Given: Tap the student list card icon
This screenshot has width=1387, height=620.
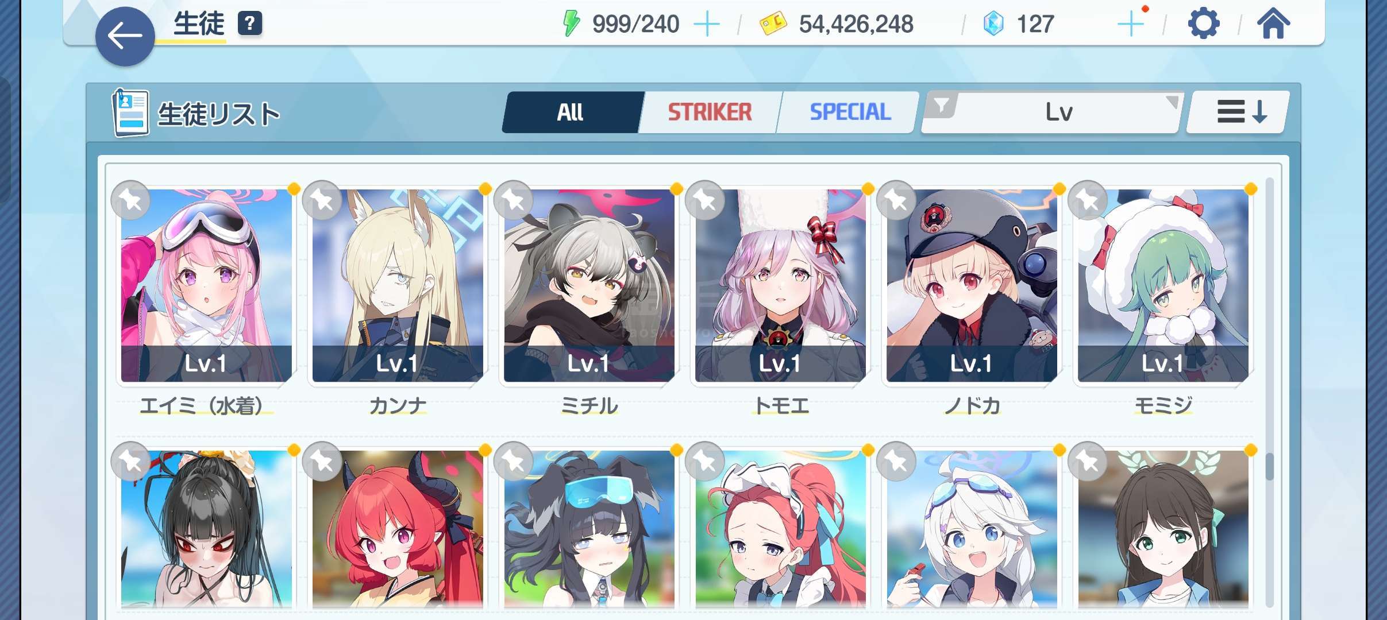Looking at the screenshot, I should [x=130, y=113].
